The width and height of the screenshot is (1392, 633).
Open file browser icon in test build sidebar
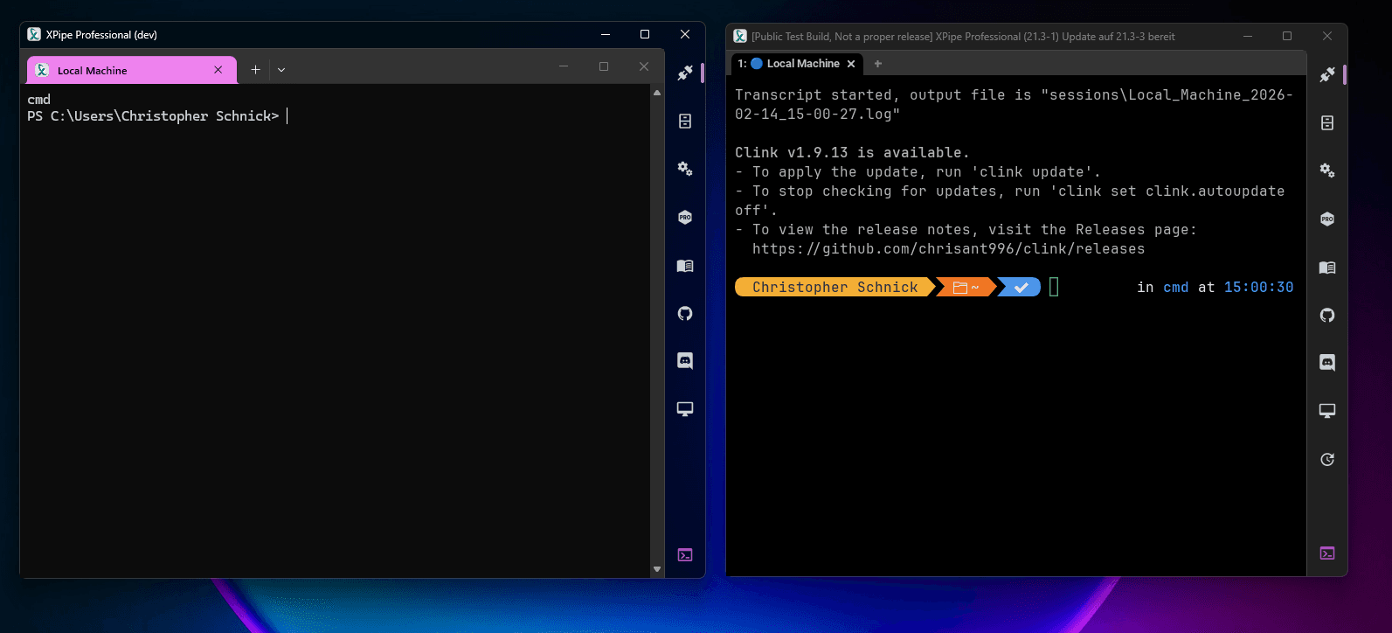click(x=1326, y=123)
